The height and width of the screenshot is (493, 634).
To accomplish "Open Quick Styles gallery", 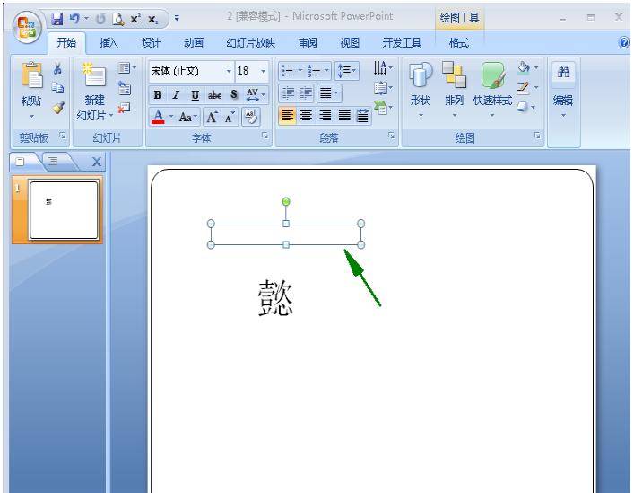I will coord(492,90).
